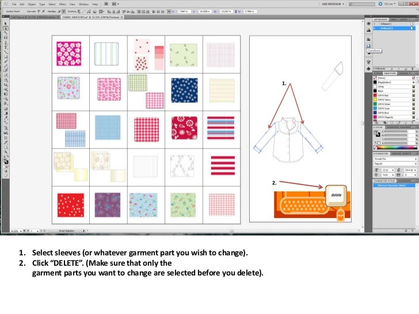Click first Anchors icon in control bar
The width and height of the screenshot is (419, 314).
pos(79,12)
